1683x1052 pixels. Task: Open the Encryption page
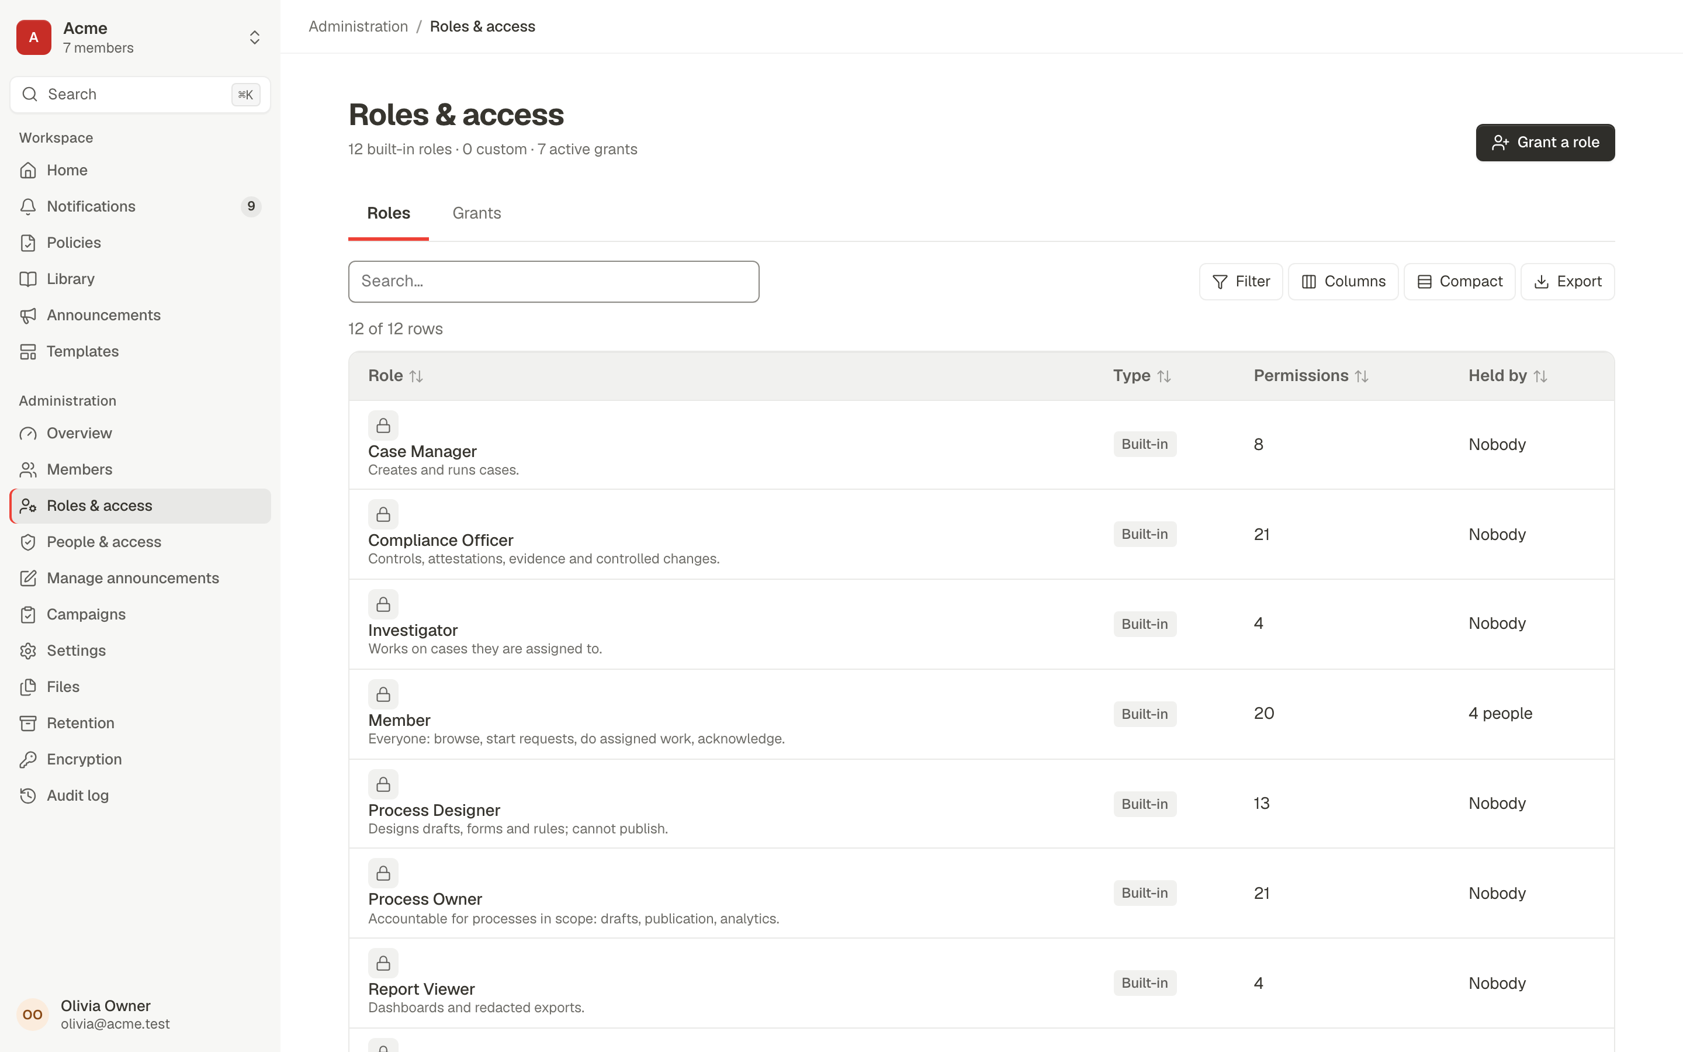tap(140, 759)
